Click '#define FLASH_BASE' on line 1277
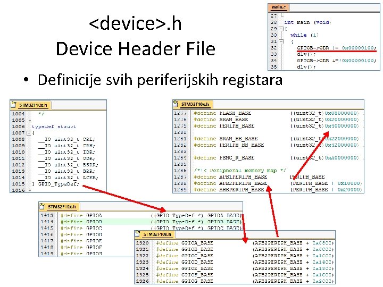This screenshot has height=287, width=383. (x=222, y=113)
